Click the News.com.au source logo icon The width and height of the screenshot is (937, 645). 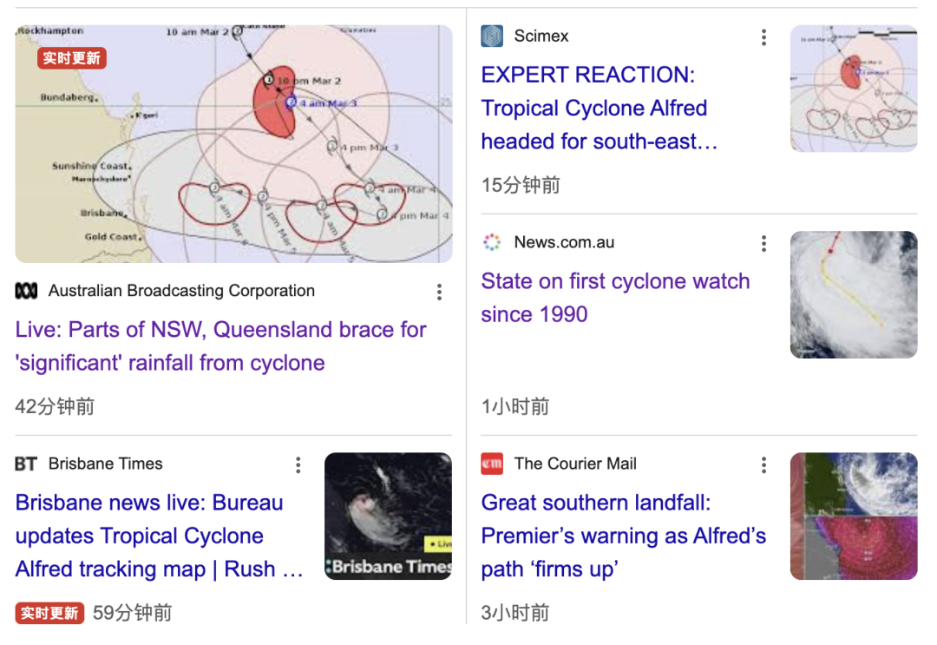[x=492, y=242]
